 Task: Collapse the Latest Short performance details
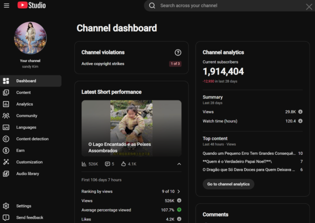tap(179, 164)
